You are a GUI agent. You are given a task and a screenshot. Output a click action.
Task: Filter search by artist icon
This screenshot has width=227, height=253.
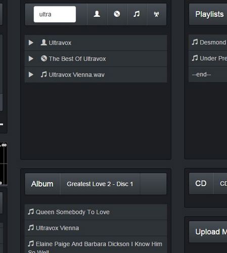coord(97,14)
